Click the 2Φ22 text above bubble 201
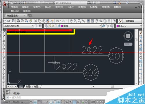145x104 pixels. click(92, 50)
